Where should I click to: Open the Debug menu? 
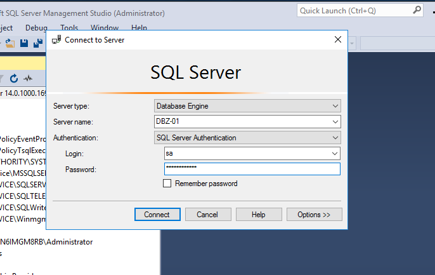(x=36, y=28)
